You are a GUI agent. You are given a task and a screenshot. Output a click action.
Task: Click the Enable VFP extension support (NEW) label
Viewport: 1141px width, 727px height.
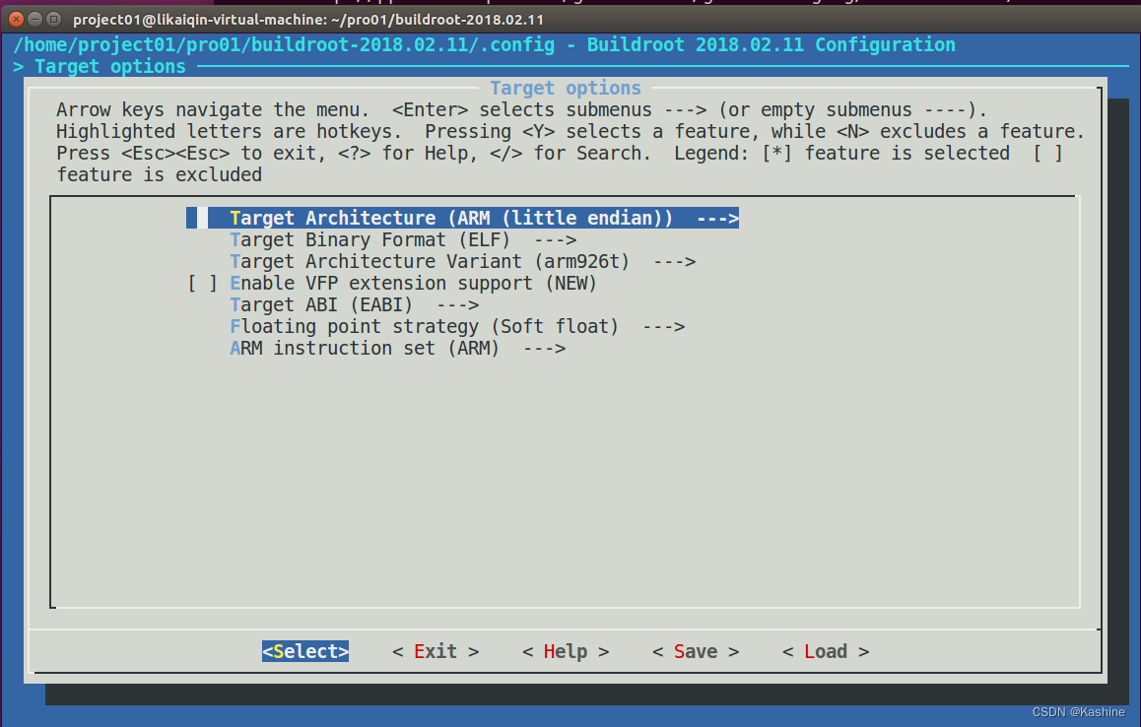click(x=414, y=284)
